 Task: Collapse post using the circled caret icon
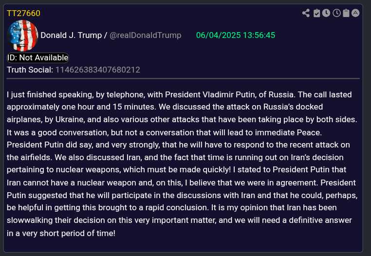pos(356,13)
